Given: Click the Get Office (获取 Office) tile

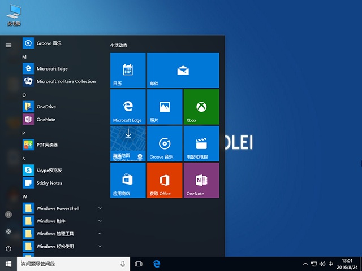Looking at the screenshot, I should click(x=165, y=180).
